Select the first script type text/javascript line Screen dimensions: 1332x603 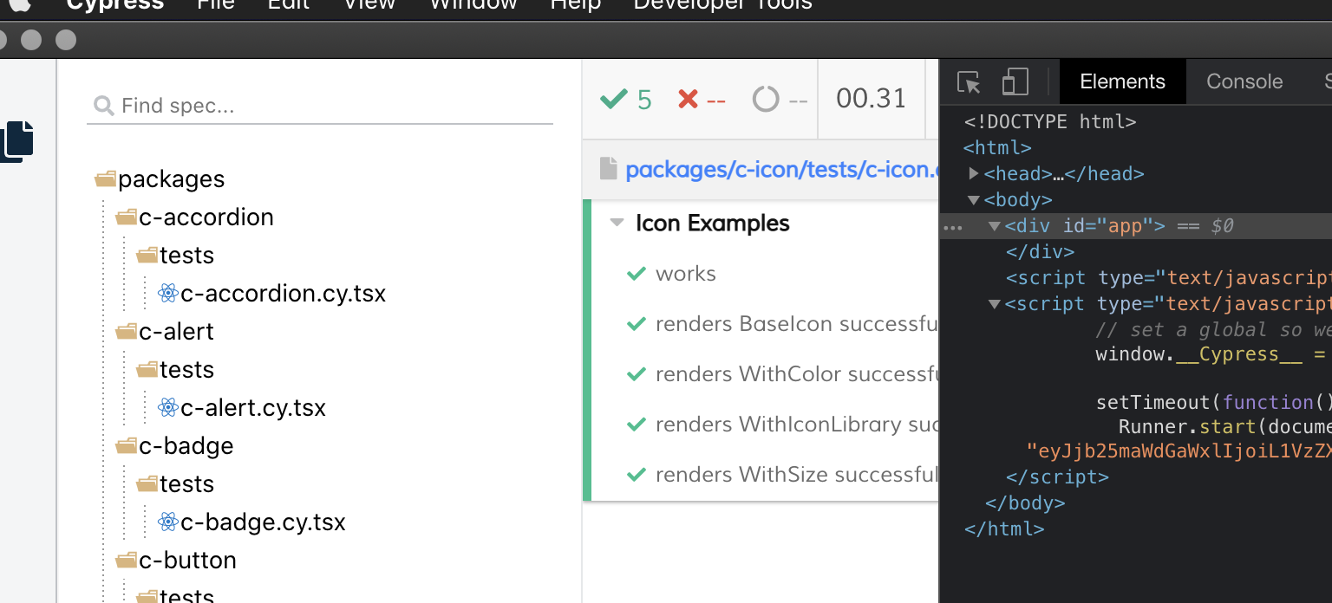click(x=1168, y=278)
